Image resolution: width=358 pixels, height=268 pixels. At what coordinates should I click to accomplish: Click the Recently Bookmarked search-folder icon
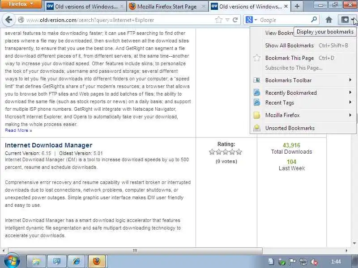[x=256, y=93]
